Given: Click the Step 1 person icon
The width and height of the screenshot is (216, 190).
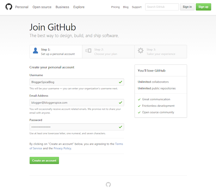Looking at the screenshot, I should coord(35,51).
